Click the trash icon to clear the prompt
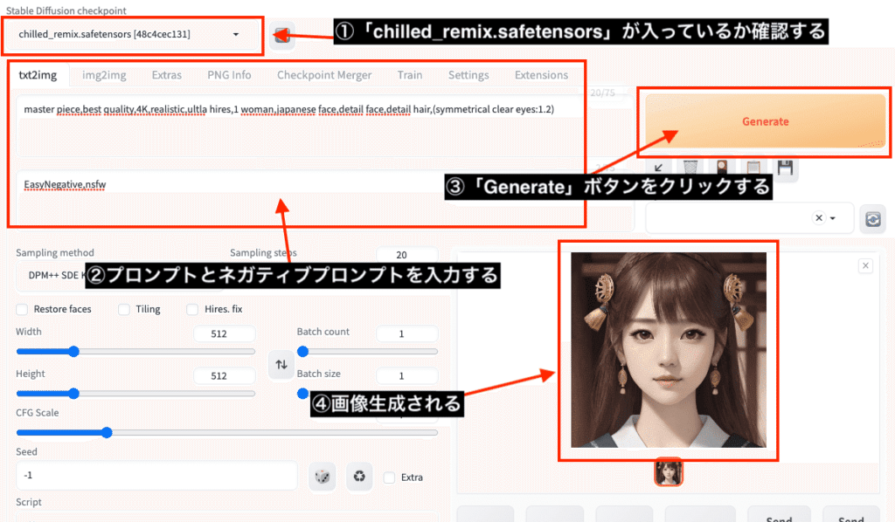Viewport: 895px width, 522px height. coord(690,168)
